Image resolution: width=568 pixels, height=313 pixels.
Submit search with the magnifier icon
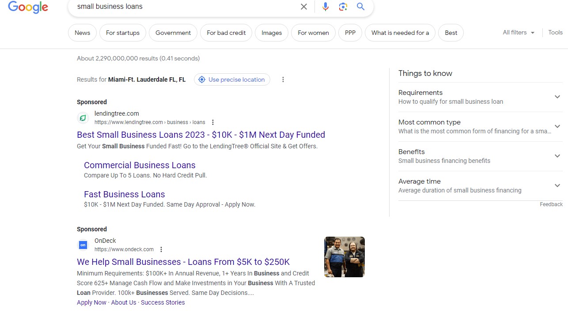point(361,7)
